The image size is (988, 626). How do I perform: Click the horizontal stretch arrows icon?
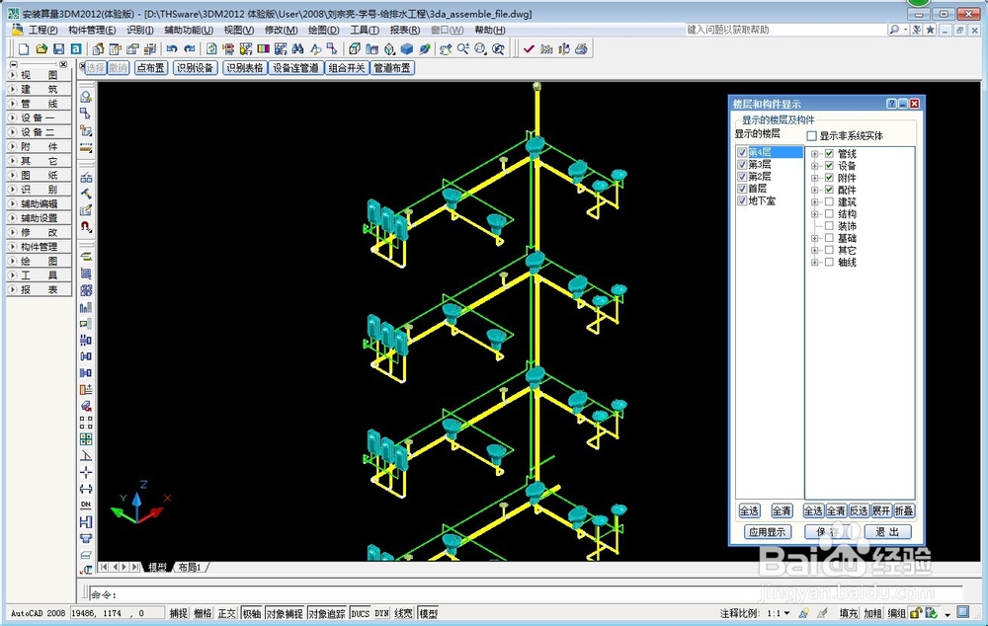pos(86,489)
